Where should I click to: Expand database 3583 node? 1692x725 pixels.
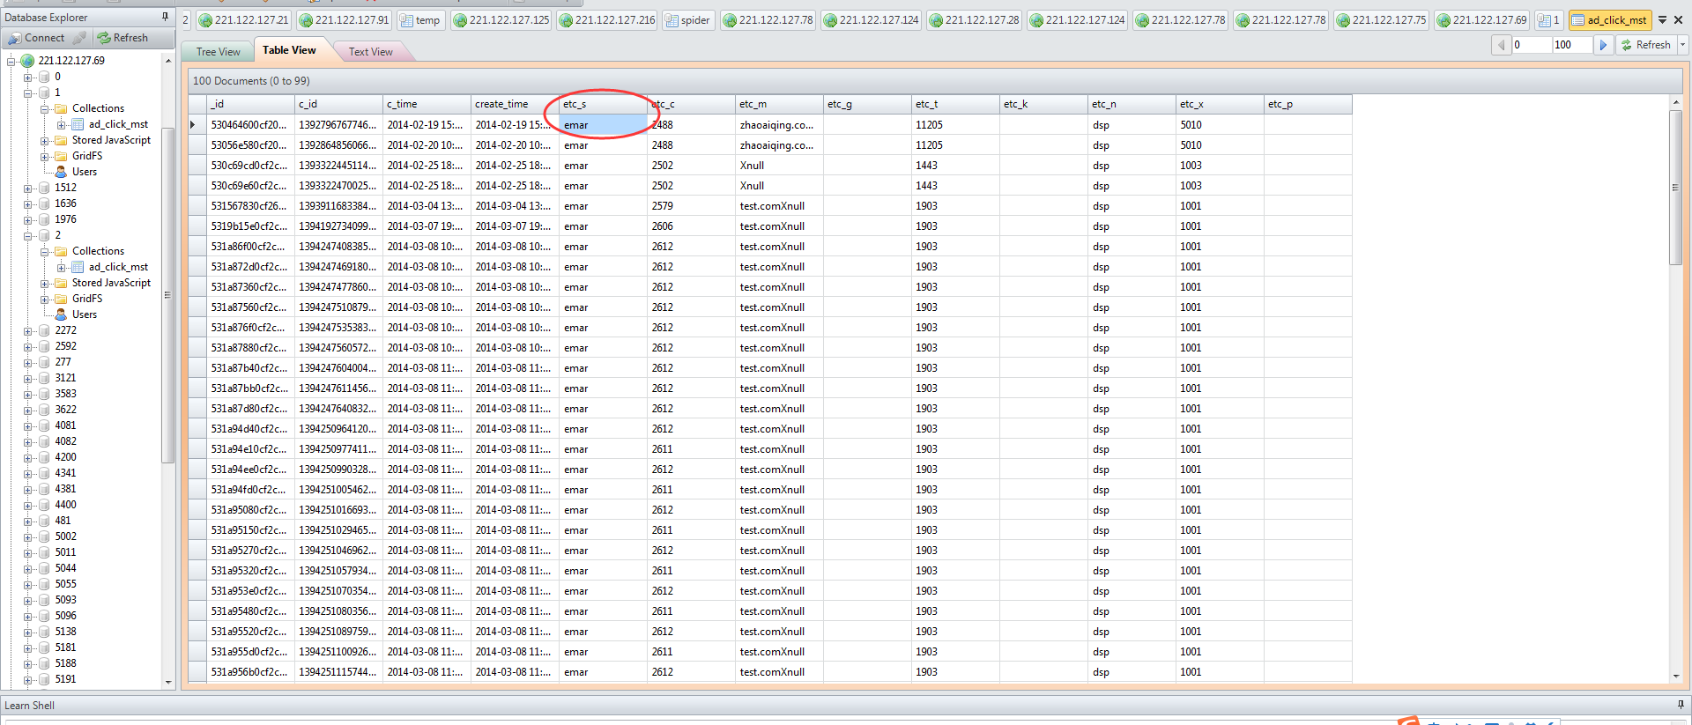click(x=27, y=395)
